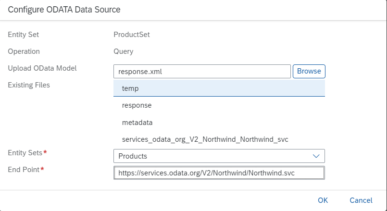The height and width of the screenshot is (211, 387).
Task: Click the Upload OData Model label
Action: click(42, 68)
